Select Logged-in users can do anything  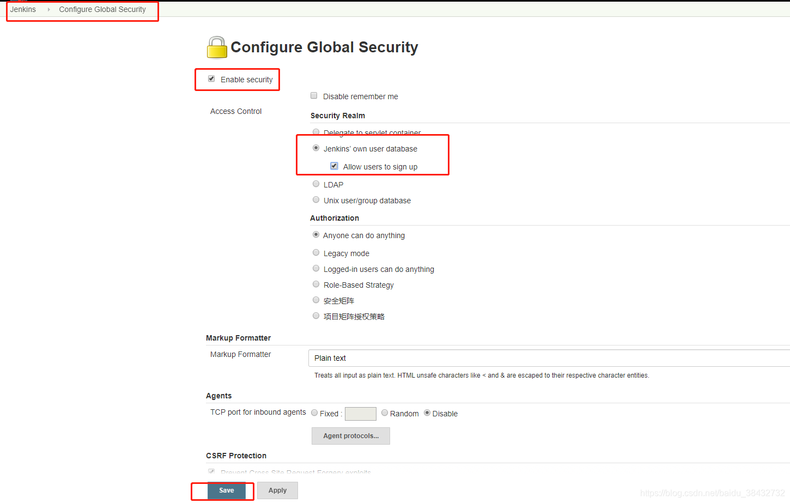click(x=316, y=269)
